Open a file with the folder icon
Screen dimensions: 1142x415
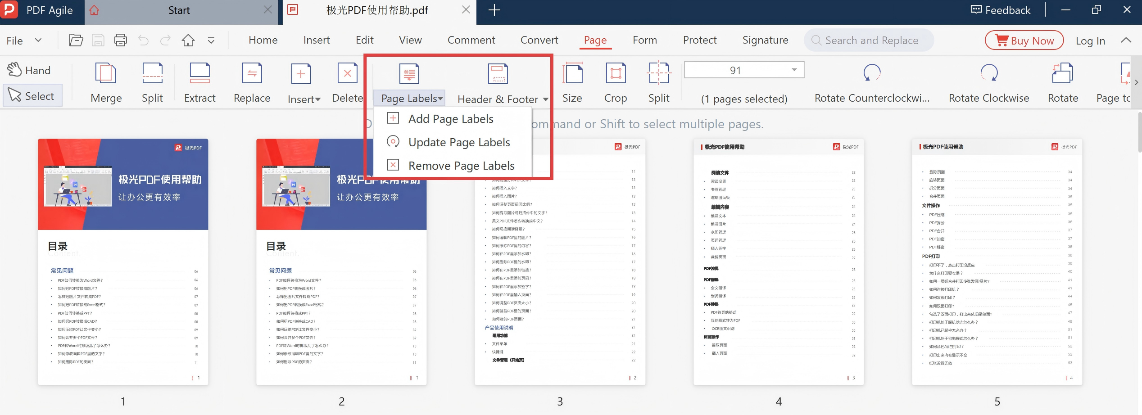[76, 41]
